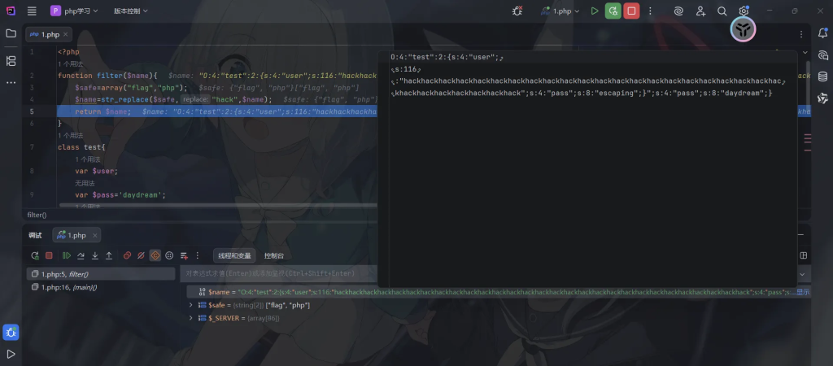Click the green Run button
This screenshot has width=833, height=366.
point(595,11)
